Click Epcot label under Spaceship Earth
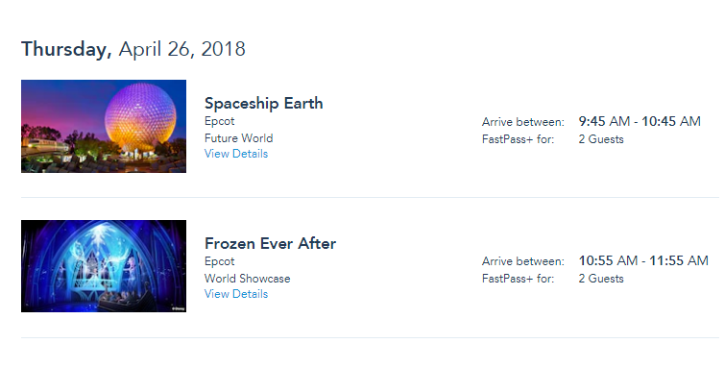The width and height of the screenshot is (725, 368). pyautogui.click(x=220, y=121)
